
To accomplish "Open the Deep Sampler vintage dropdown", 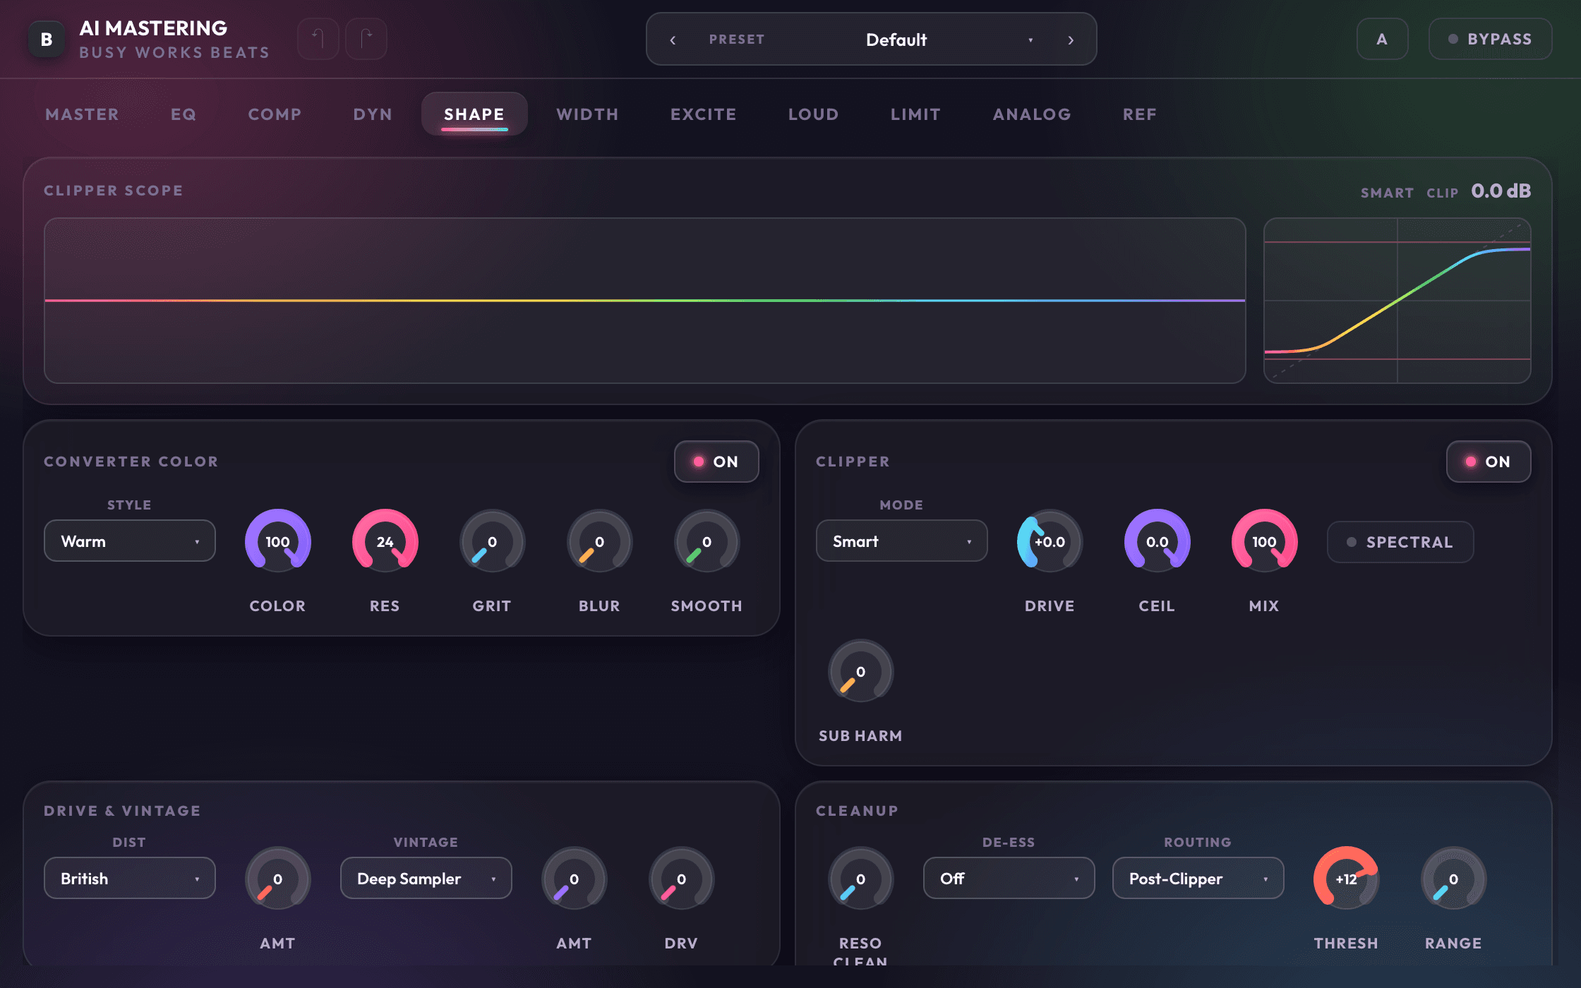I will point(426,879).
